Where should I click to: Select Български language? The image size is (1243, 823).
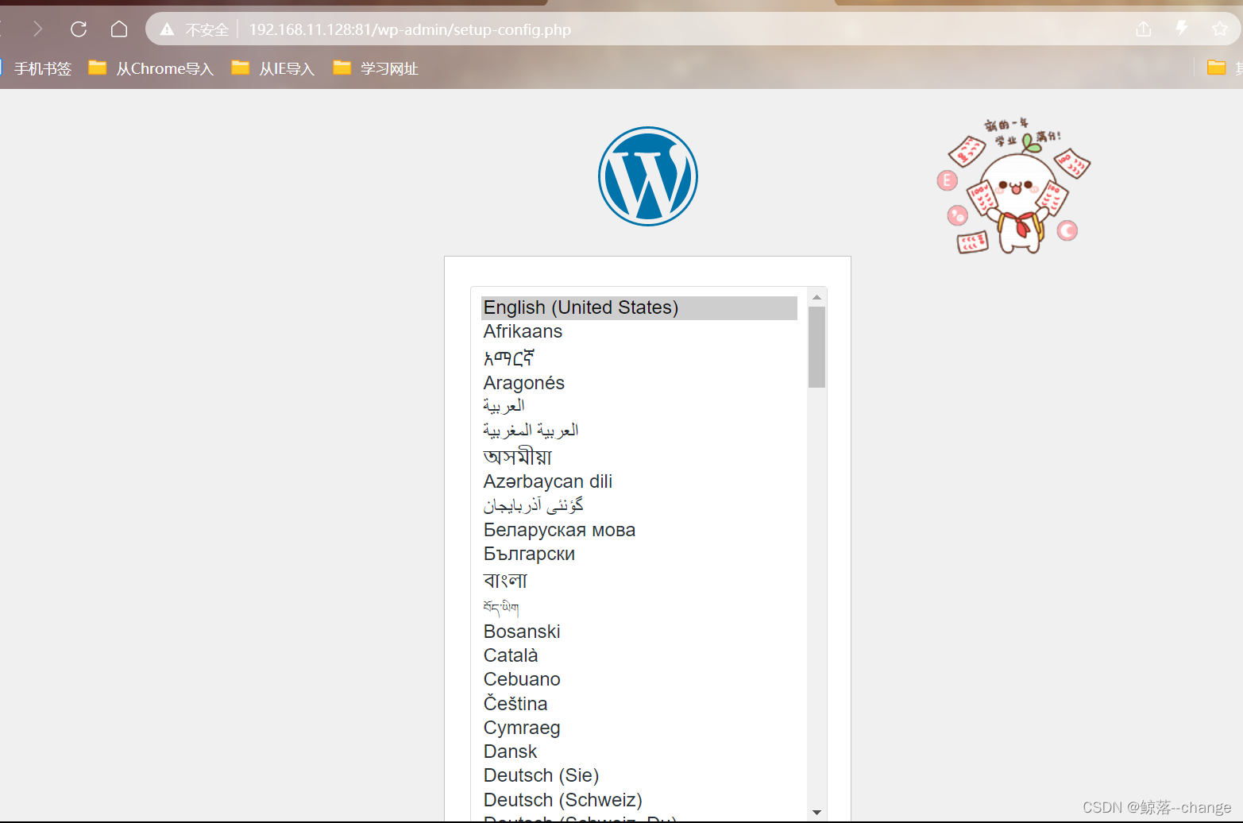pos(639,554)
